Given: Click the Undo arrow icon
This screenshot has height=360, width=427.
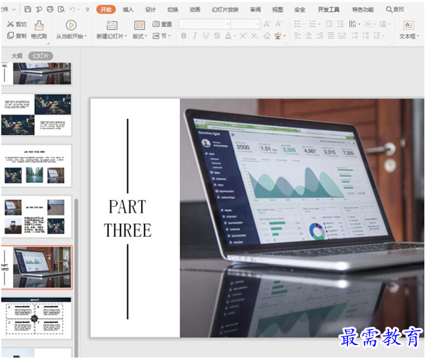Looking at the screenshot, I should tap(72, 9).
